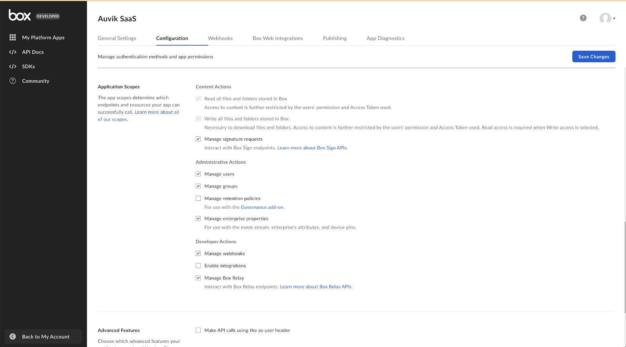Click the Developer Actions heading
The image size is (626, 347).
tap(216, 241)
